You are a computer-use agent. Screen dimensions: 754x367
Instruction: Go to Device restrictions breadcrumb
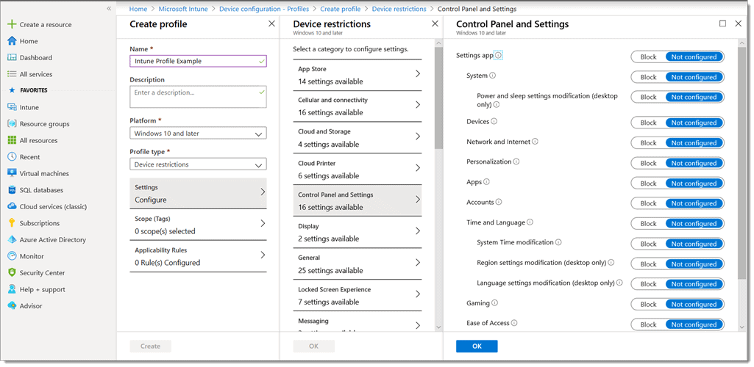coord(399,9)
